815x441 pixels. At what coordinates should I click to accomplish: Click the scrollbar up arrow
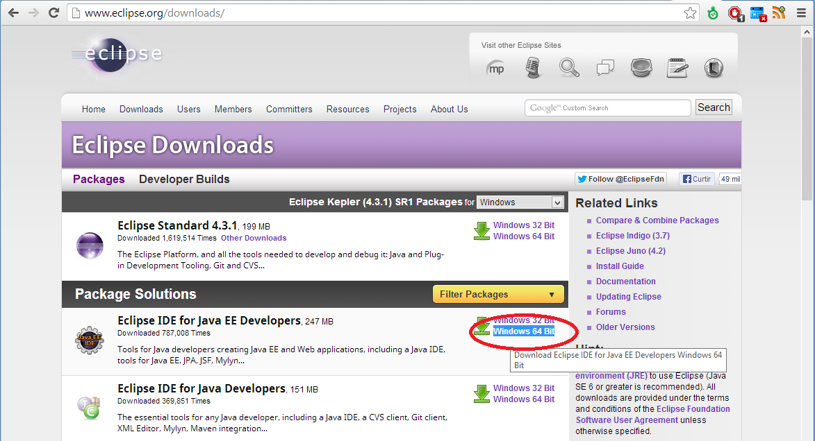tap(807, 32)
